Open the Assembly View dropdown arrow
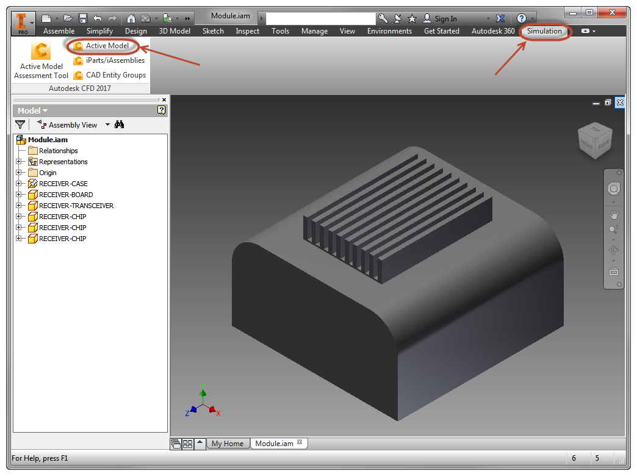Image resolution: width=637 pixels, height=476 pixels. coord(107,124)
